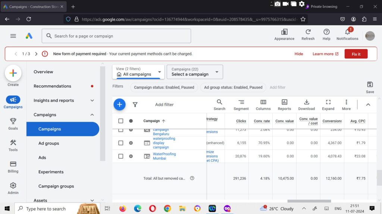382x214 pixels.
Task: Open the All campaigns view dropdown
Action: point(138,72)
